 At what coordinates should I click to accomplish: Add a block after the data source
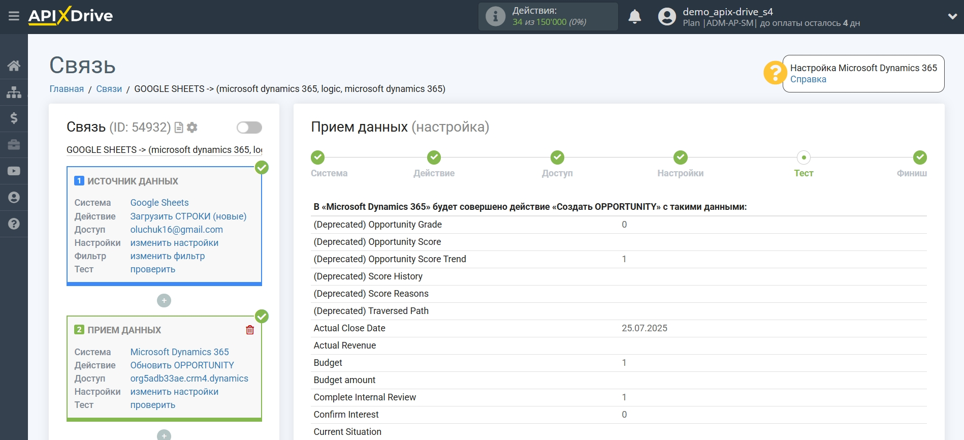click(164, 301)
